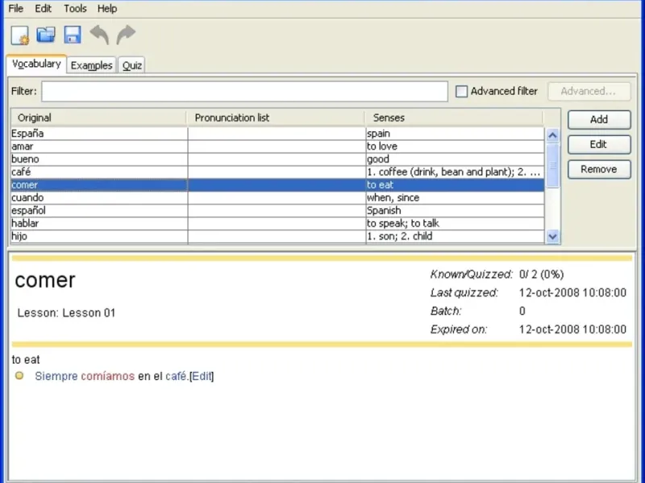645x483 pixels.
Task: Switch to the Examples tab
Action: point(91,65)
